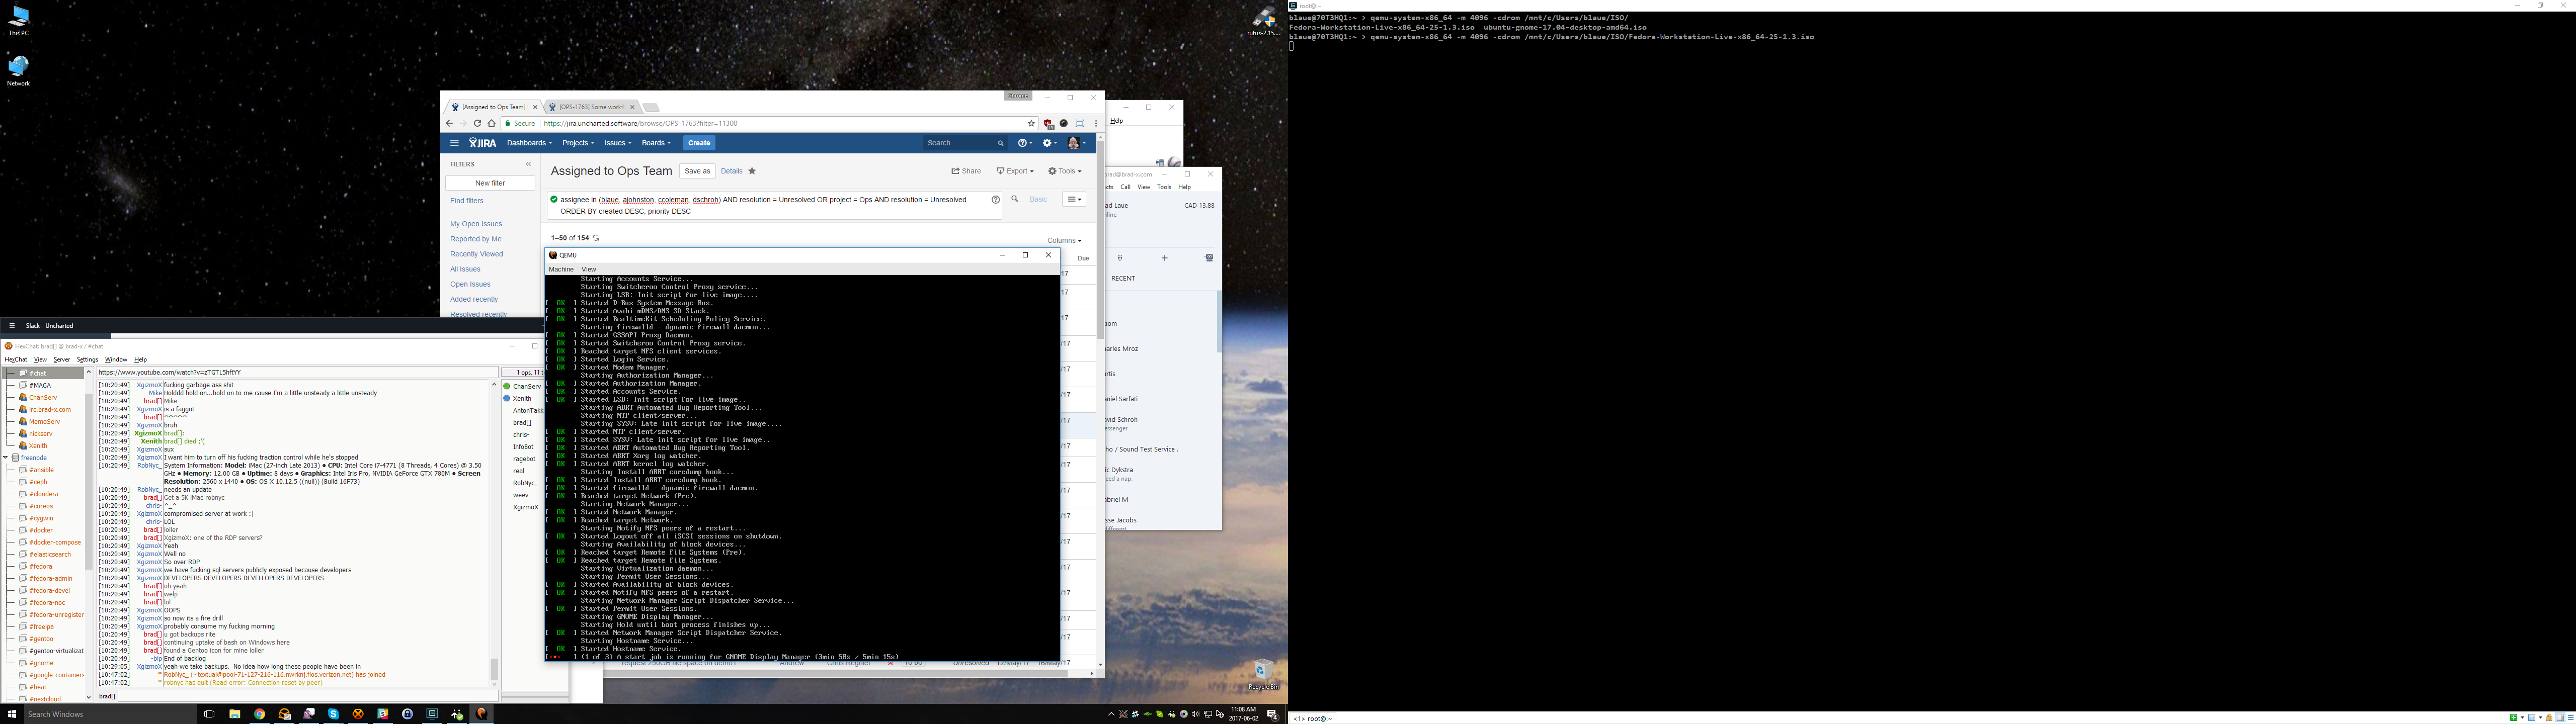Refresh the issue results count
Screen dimensions: 2576x724
coord(596,238)
